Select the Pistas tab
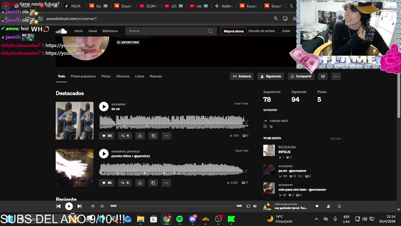Image resolution: width=401 pixels, height=226 pixels. pyautogui.click(x=106, y=76)
